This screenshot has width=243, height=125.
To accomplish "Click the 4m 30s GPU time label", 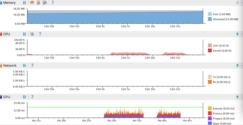I will (112, 121).
